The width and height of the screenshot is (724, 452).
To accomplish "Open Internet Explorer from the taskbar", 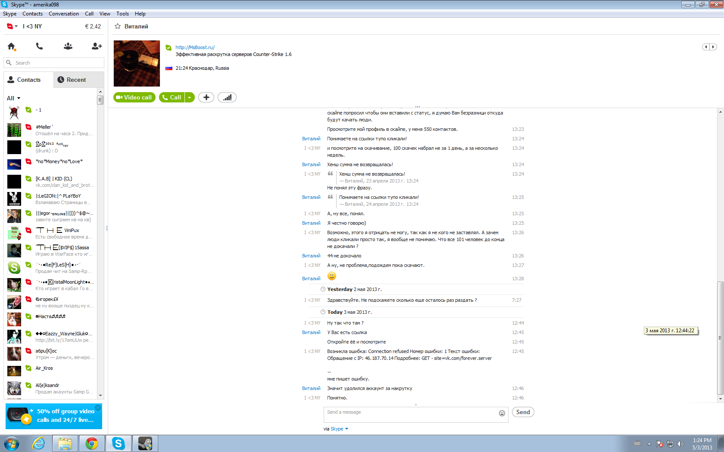I will pyautogui.click(x=39, y=443).
